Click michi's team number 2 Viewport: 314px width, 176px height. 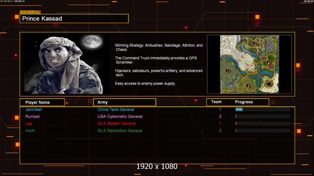pos(220,131)
